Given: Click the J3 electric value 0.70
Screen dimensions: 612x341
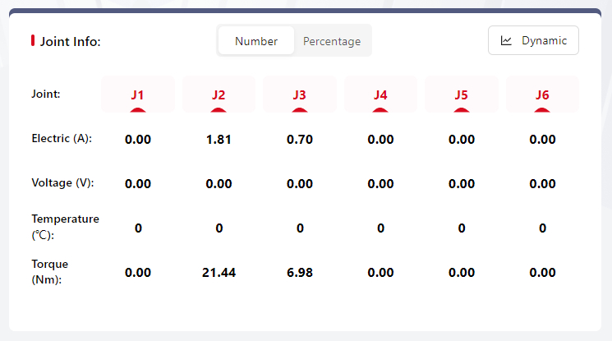Looking at the screenshot, I should pos(300,140).
